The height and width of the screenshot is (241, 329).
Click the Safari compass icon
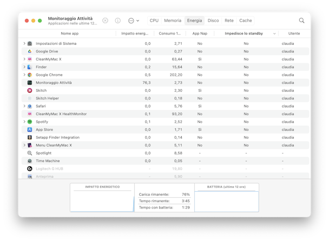(x=30, y=106)
